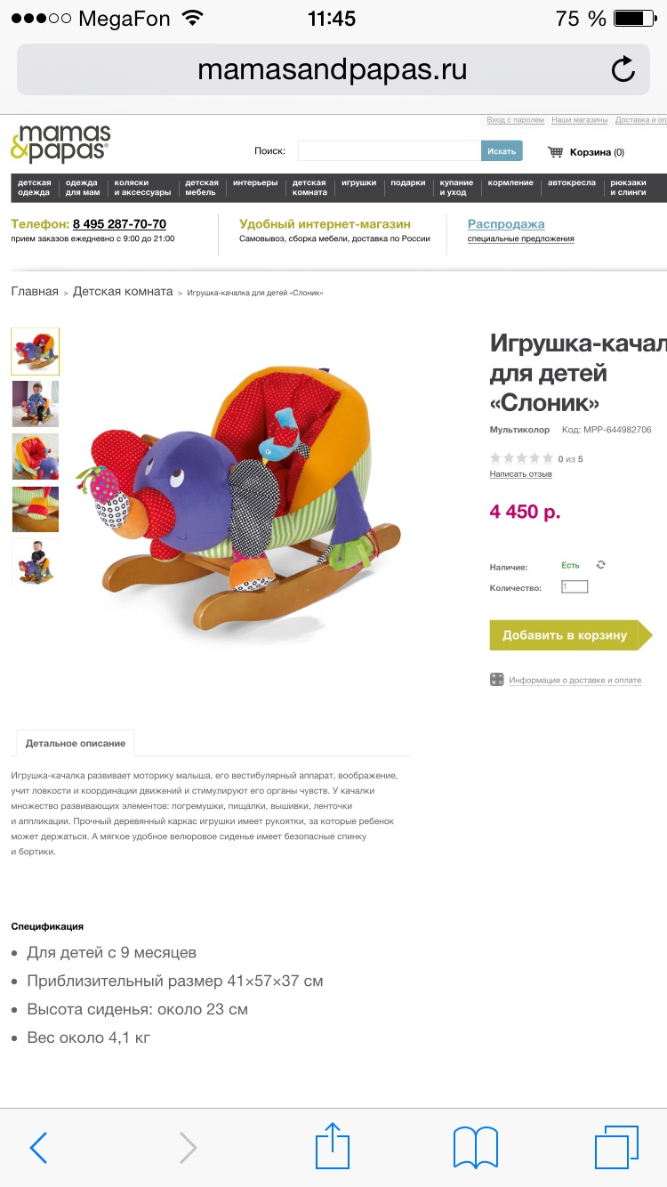Click the refresh availability icon next to Есть
The height and width of the screenshot is (1187, 667).
click(601, 565)
